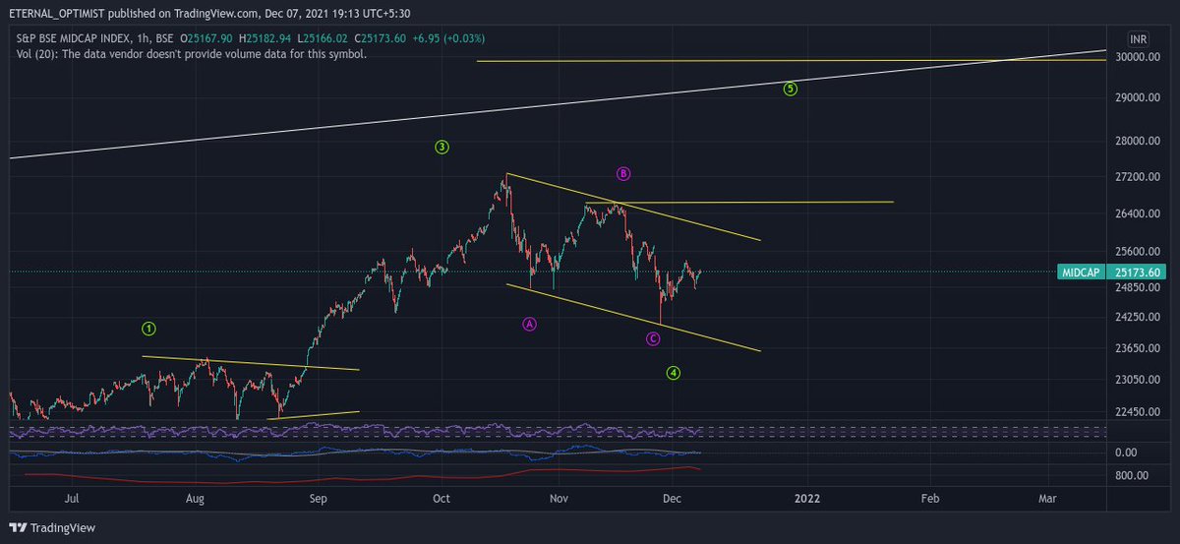The width and height of the screenshot is (1180, 544).
Task: Click the Mar label on time axis
Action: [x=1048, y=499]
